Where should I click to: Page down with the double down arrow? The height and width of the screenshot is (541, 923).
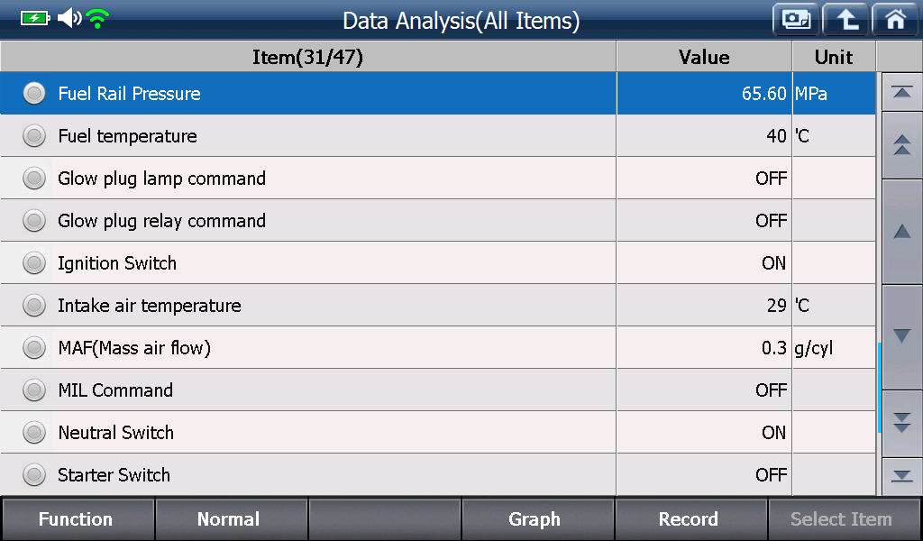pyautogui.click(x=901, y=423)
